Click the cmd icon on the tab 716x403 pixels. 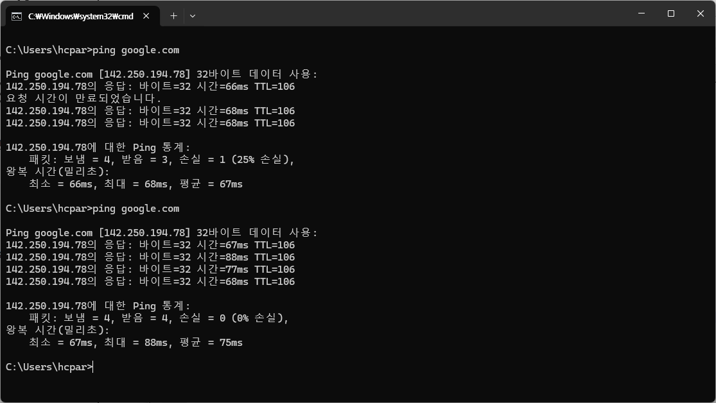(x=17, y=17)
